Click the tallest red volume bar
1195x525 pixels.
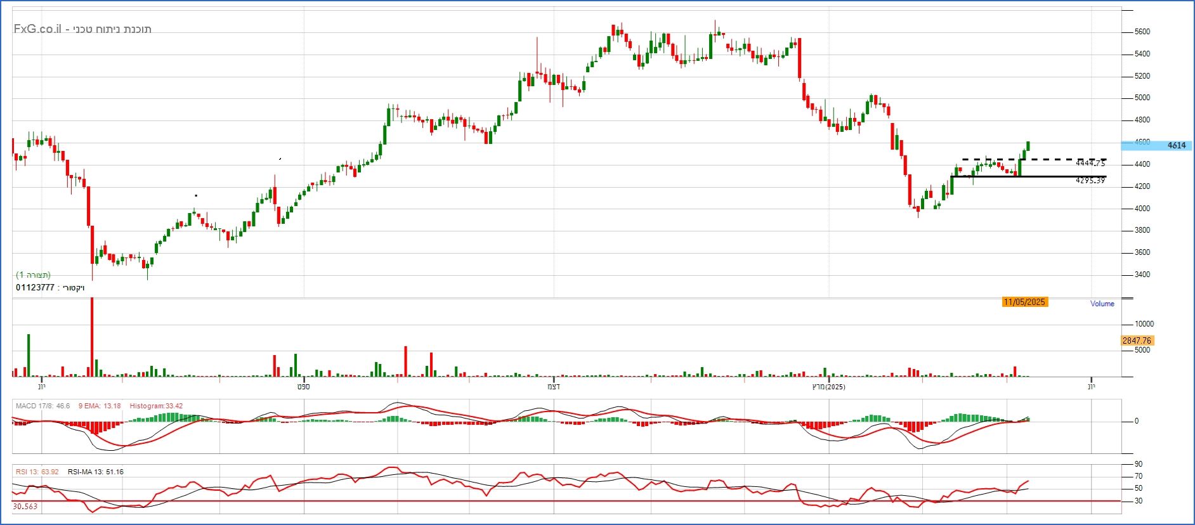92,336
